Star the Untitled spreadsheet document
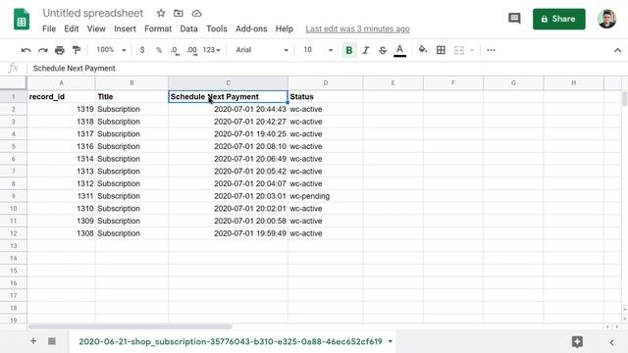Screen dimensions: 628x353 [x=161, y=13]
